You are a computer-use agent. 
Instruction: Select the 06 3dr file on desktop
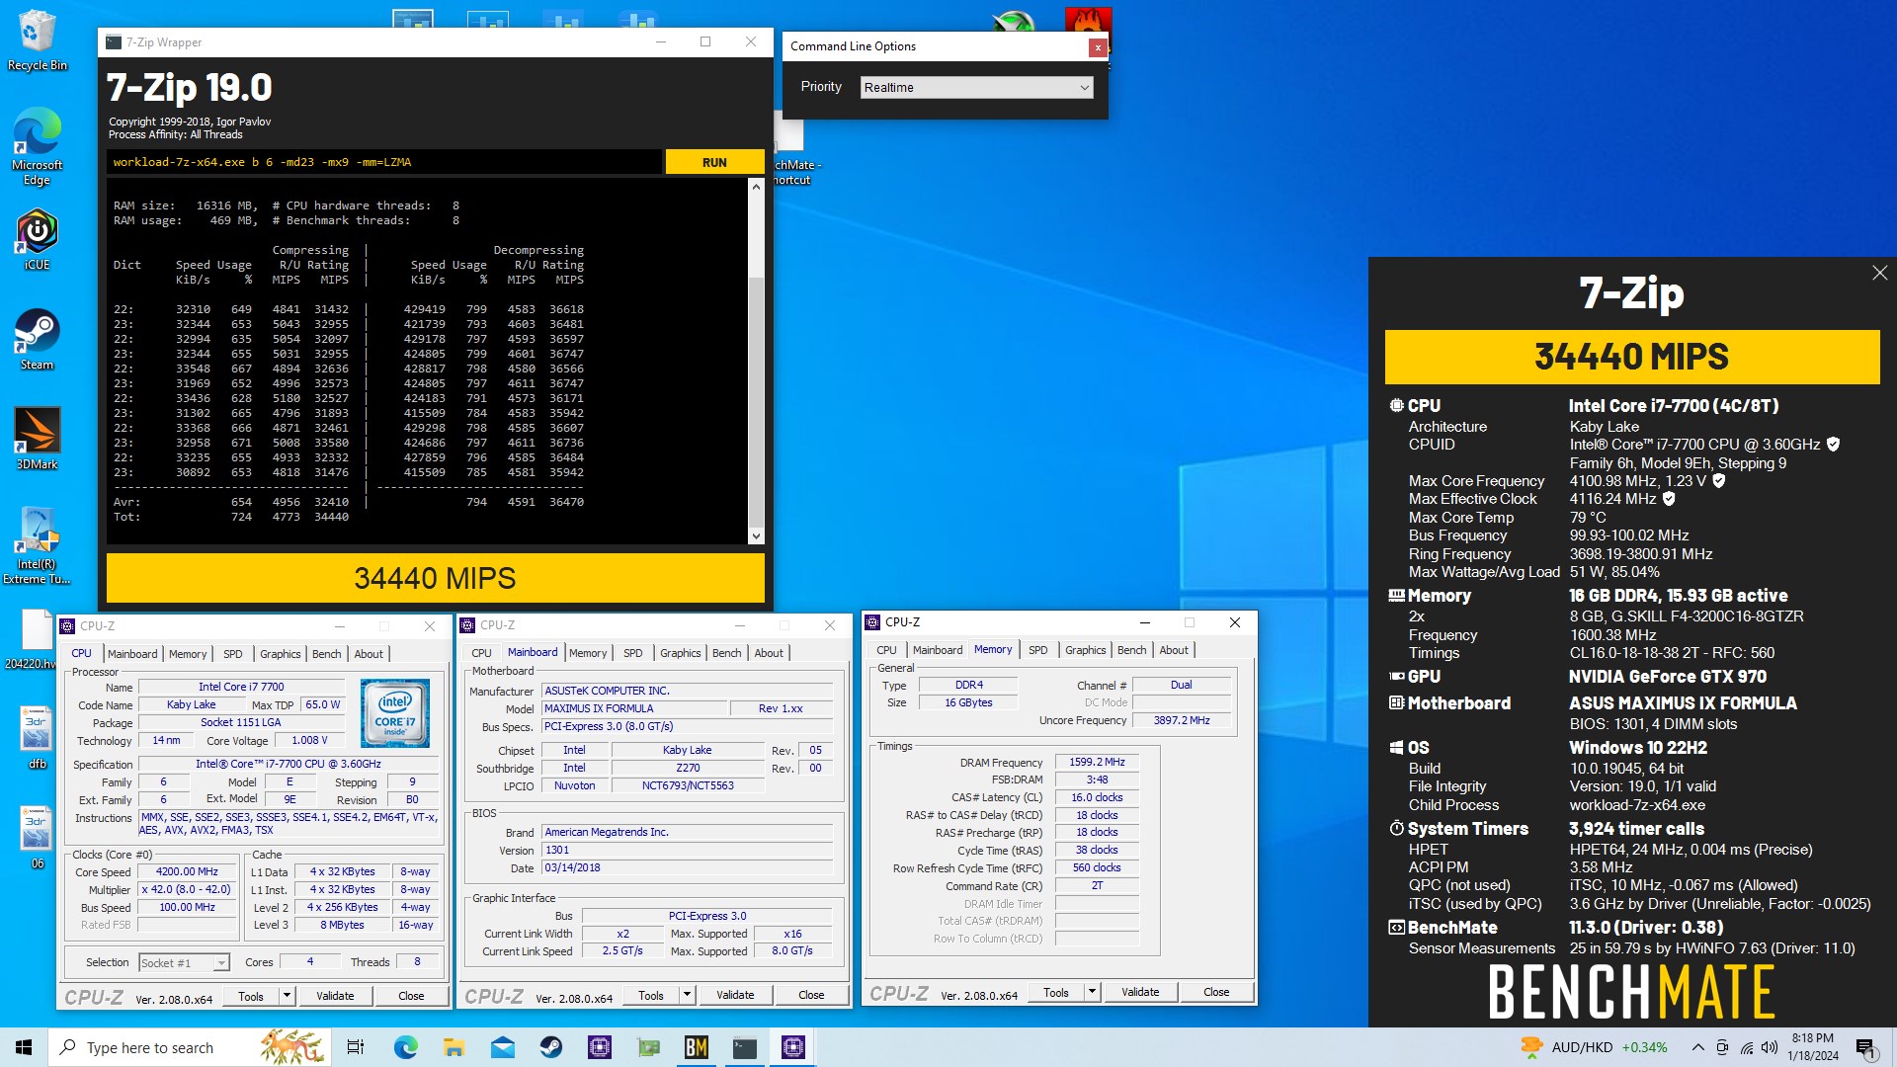[x=37, y=838]
